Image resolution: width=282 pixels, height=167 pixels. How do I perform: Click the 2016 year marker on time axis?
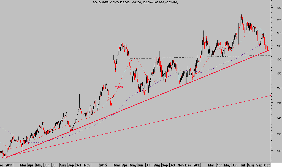click(x=197, y=165)
